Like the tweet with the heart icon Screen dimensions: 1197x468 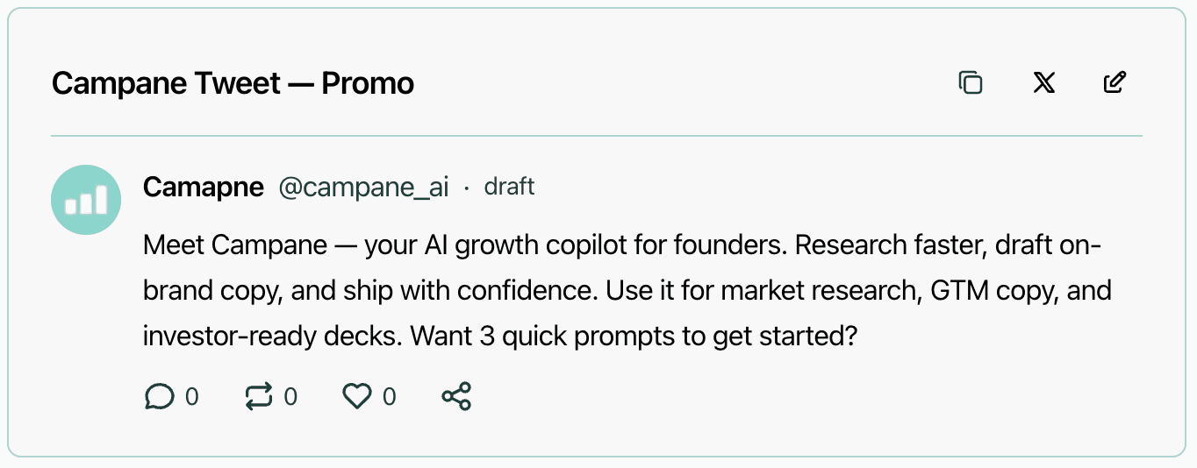click(x=356, y=397)
